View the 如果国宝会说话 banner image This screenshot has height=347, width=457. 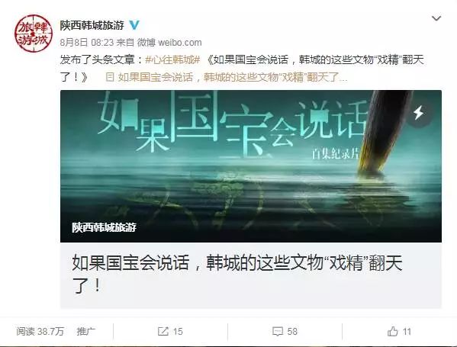point(251,166)
